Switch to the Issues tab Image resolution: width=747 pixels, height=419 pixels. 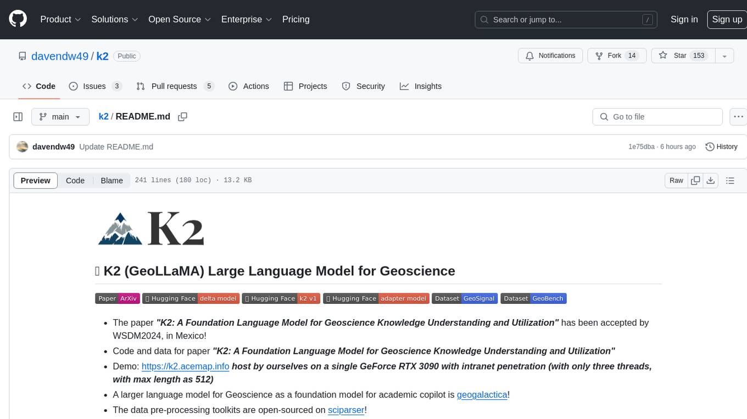[95, 86]
